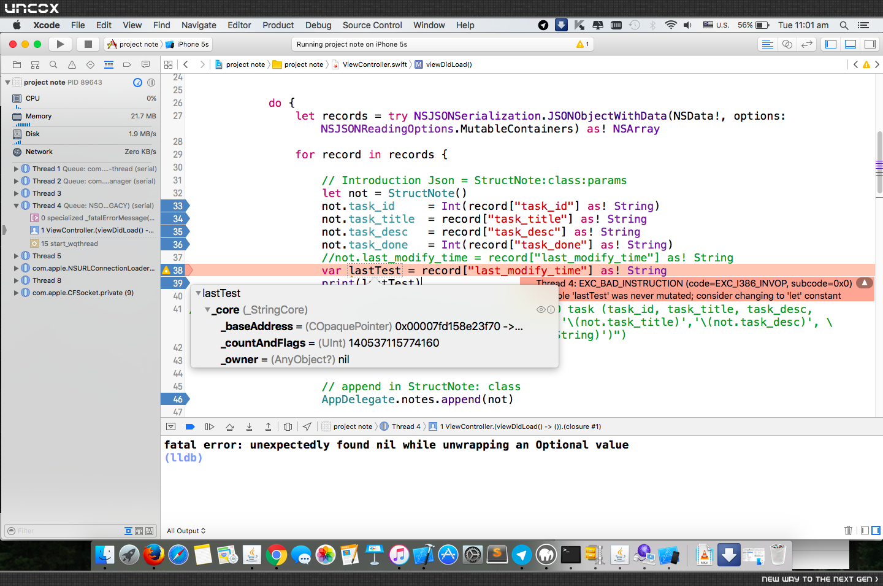
Task: Toggle the breakpoint on line 39
Action: (175, 283)
